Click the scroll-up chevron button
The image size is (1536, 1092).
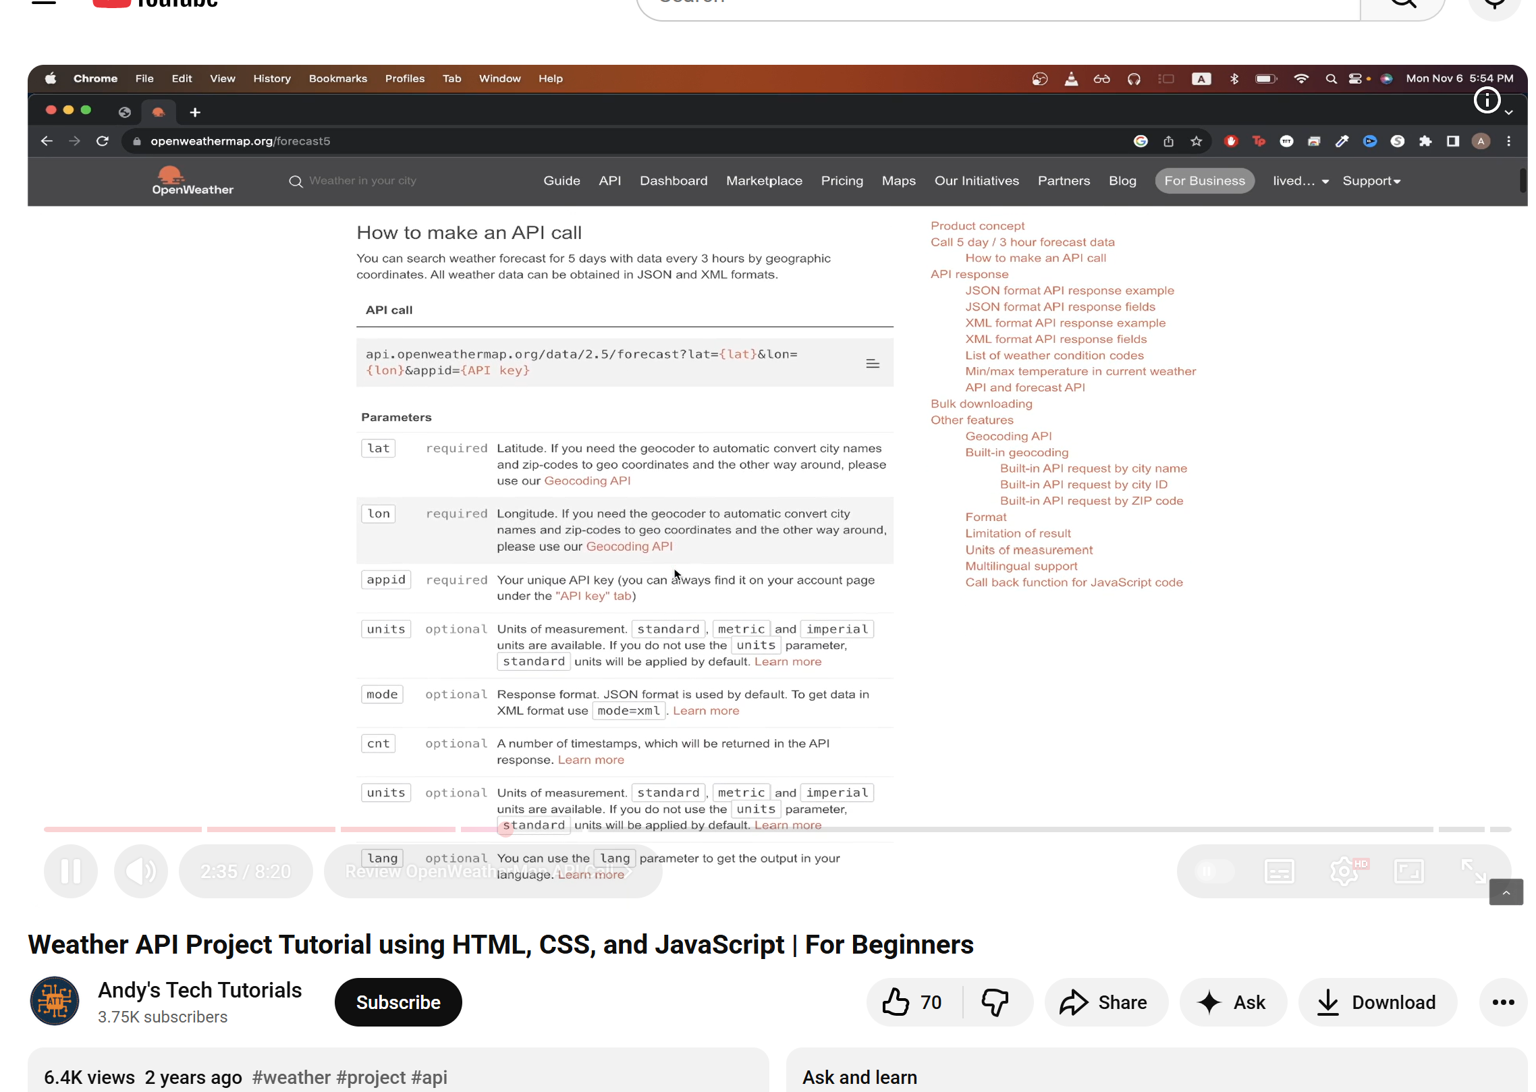coord(1506,892)
